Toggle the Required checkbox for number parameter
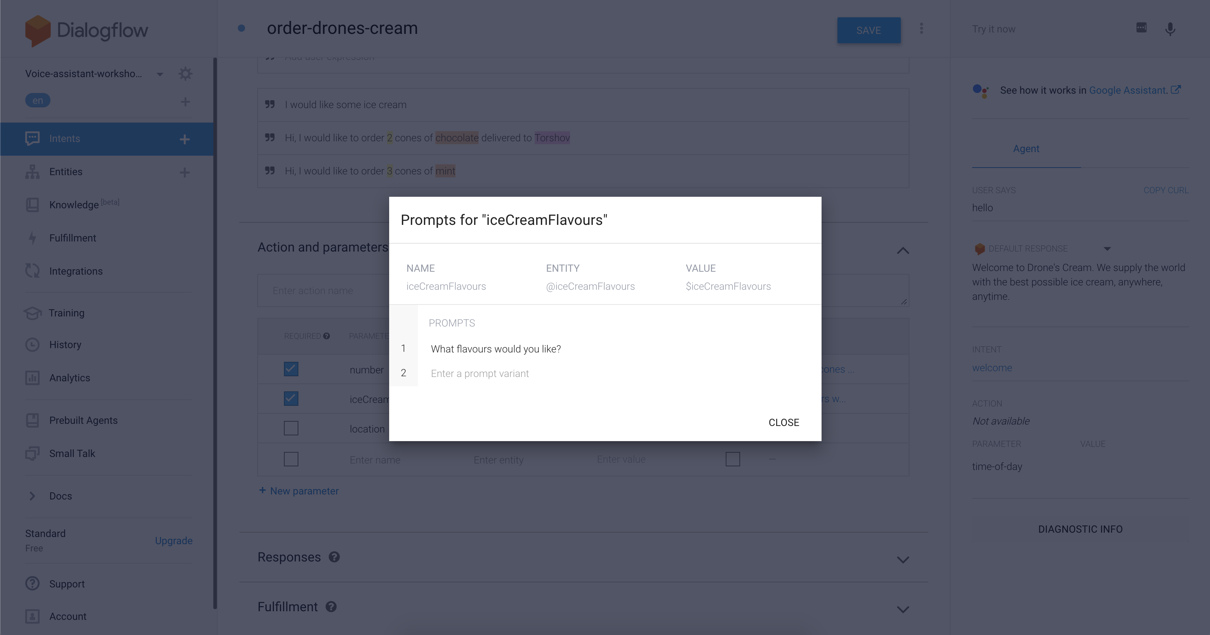Screen dimensions: 1210x635 (x=291, y=368)
